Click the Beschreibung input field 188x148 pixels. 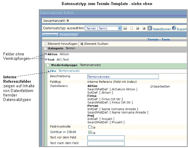pos(123,77)
